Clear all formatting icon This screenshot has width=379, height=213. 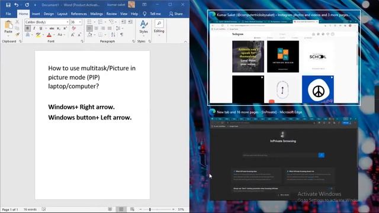(x=73, y=28)
